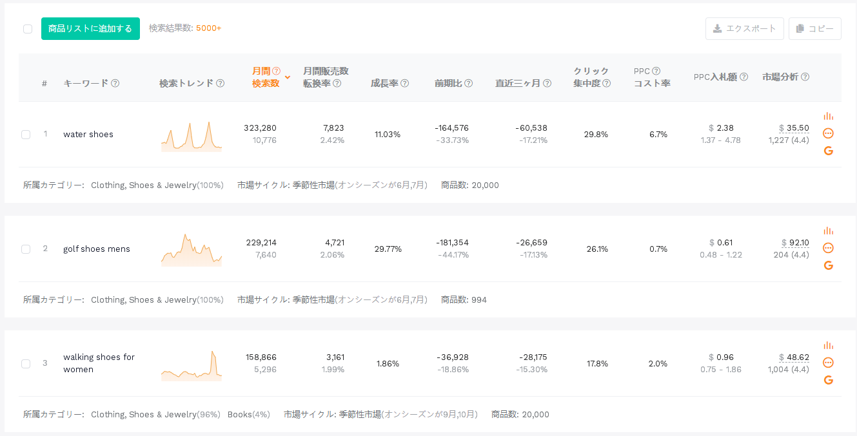
Task: Click more options icon for water shoes
Action: pyautogui.click(x=829, y=133)
